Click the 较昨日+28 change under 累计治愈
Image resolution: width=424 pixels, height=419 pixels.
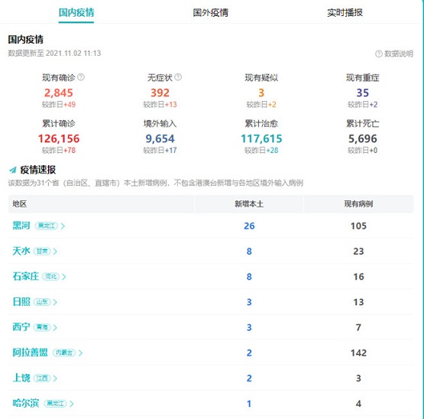(261, 150)
